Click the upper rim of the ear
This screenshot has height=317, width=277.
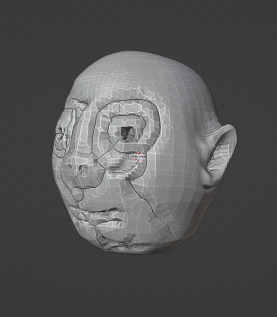pos(230,129)
